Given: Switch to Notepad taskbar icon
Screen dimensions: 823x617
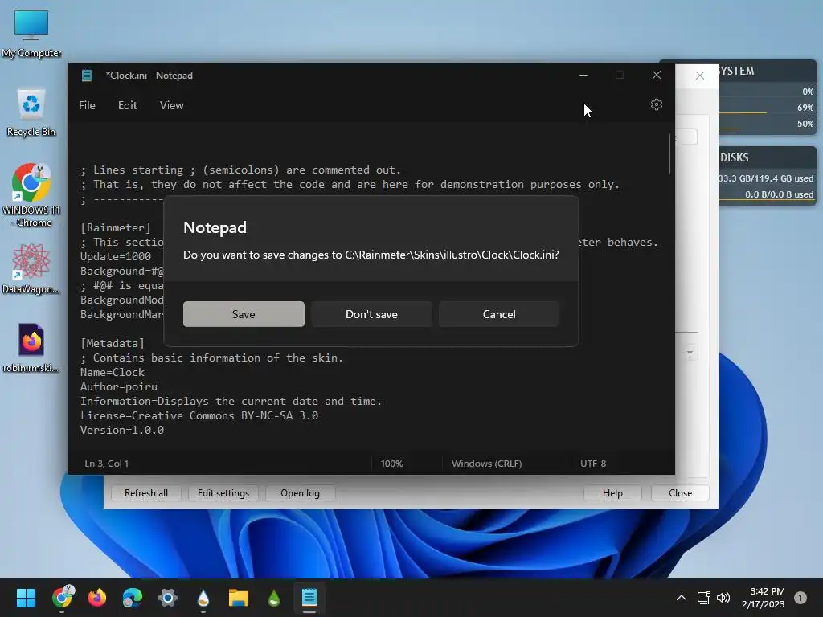Looking at the screenshot, I should coord(309,598).
